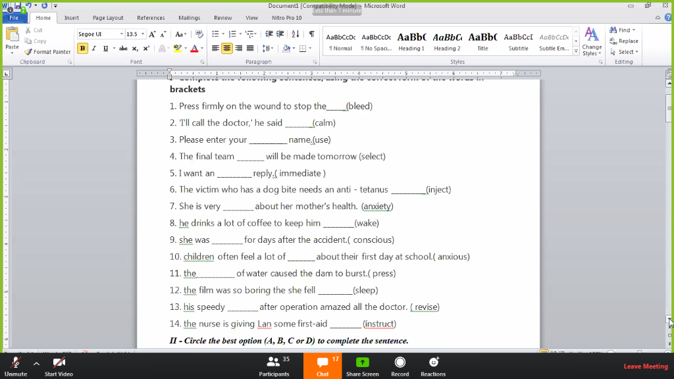
Task: Open Line Spacing dropdown
Action: [268, 48]
